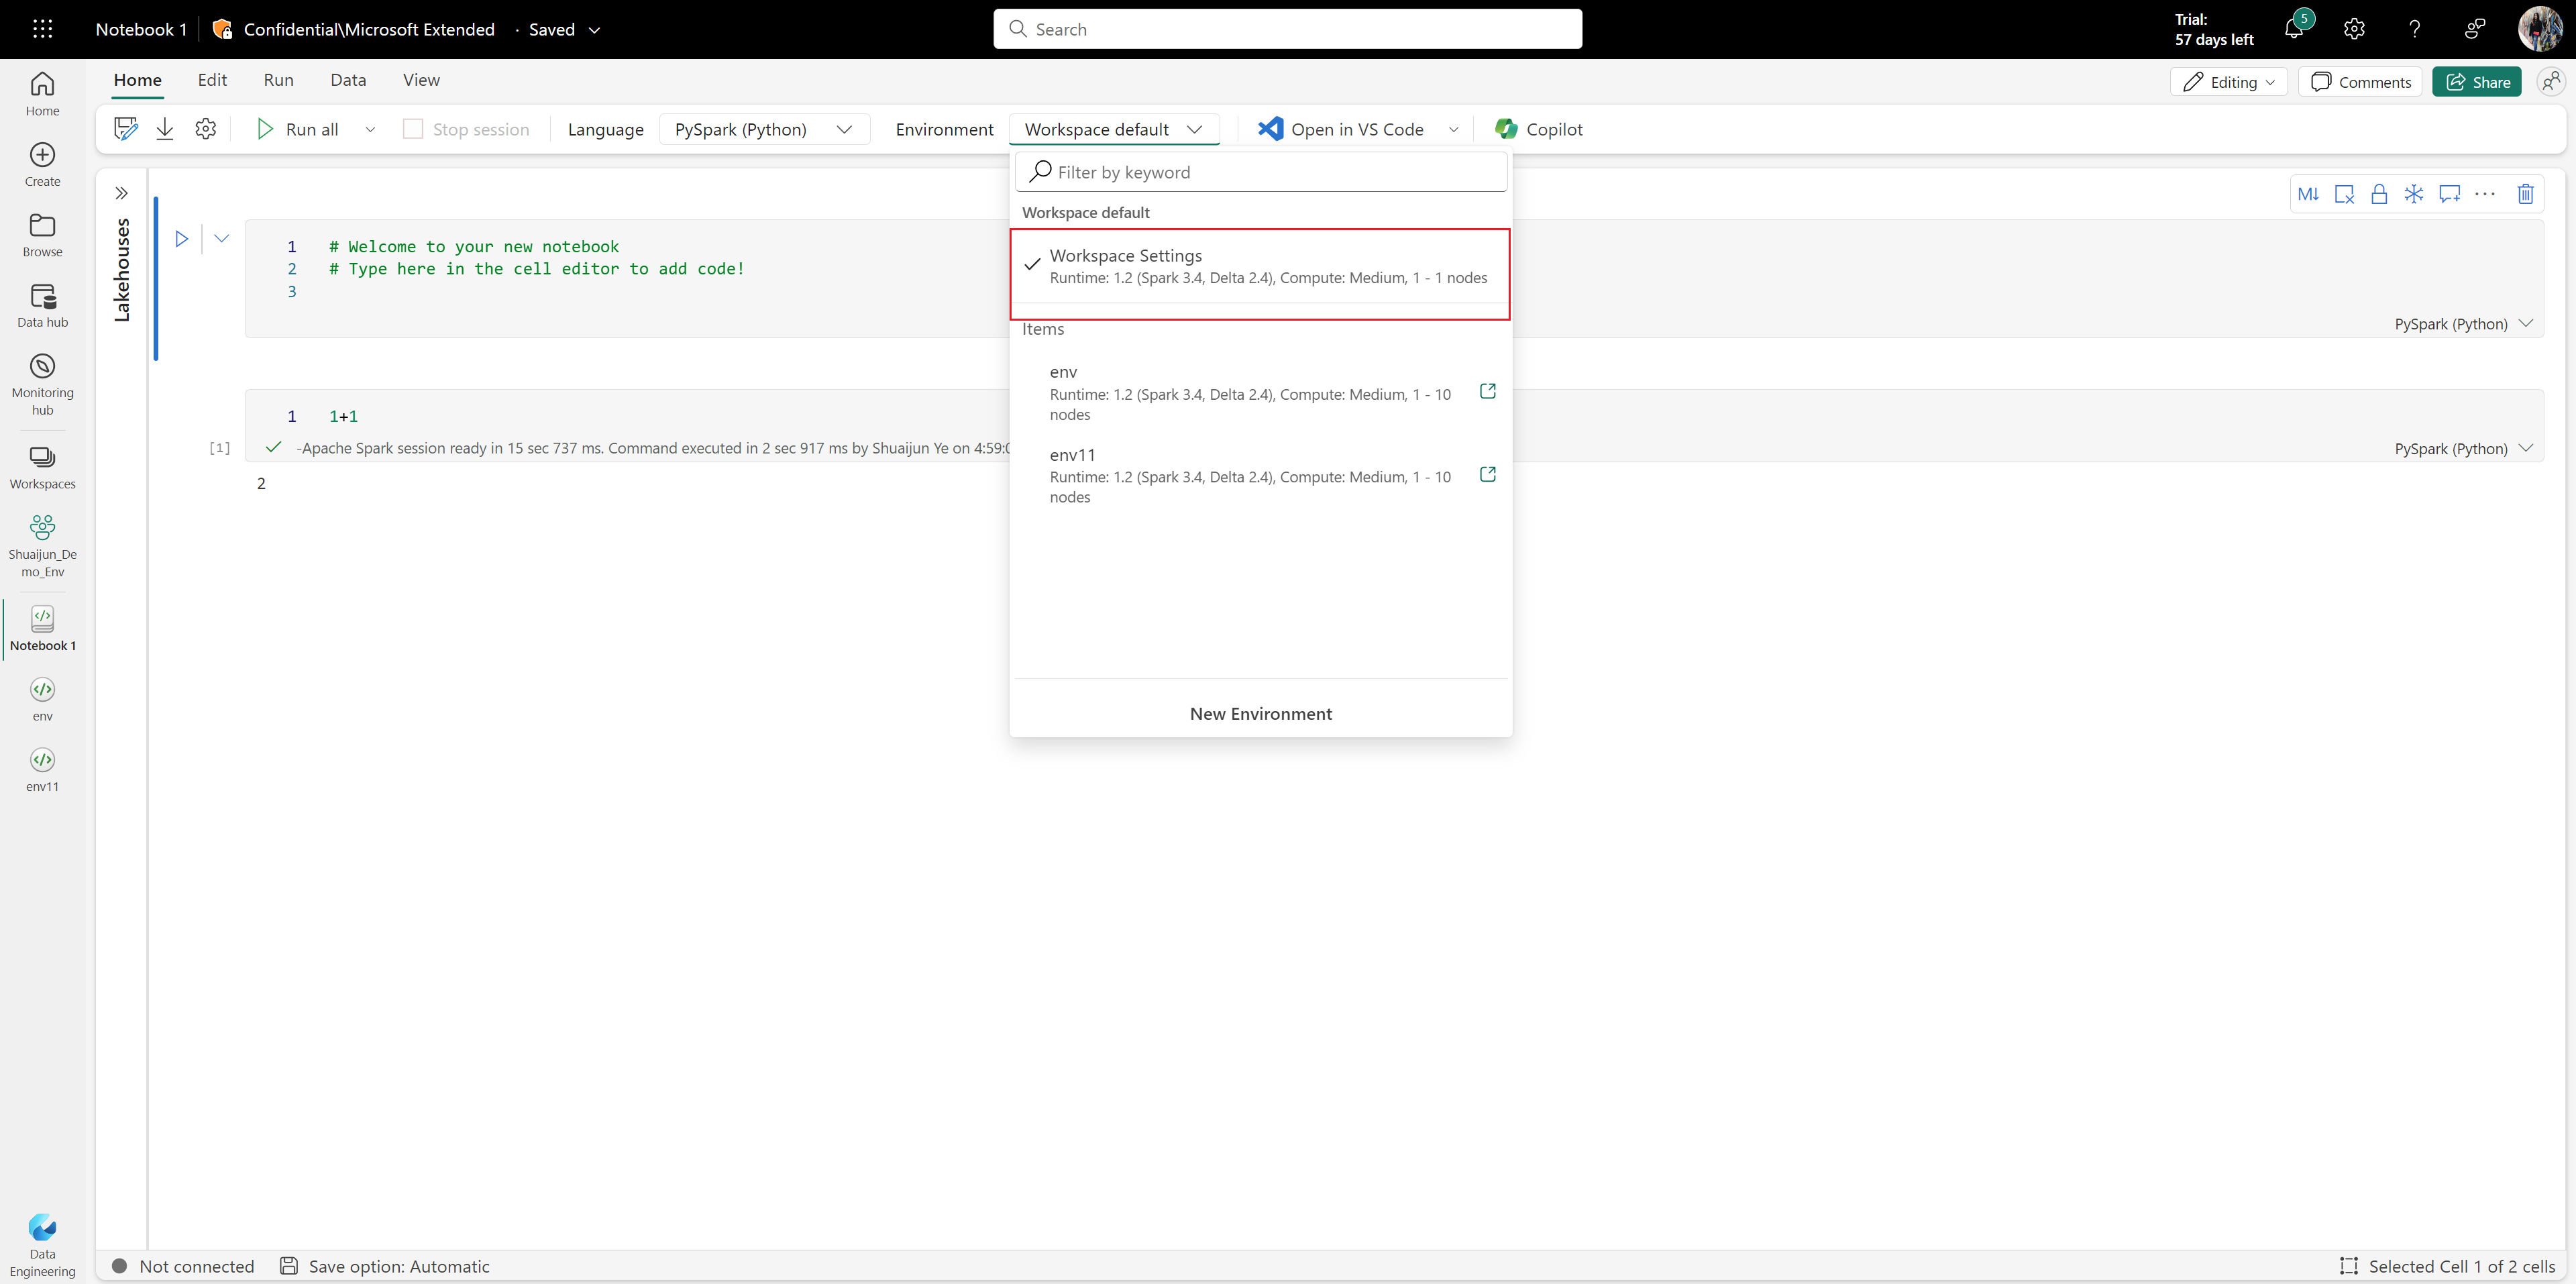Screen dimensions: 2576x1284
Task: Click the Notebook settings icon
Action: click(204, 128)
